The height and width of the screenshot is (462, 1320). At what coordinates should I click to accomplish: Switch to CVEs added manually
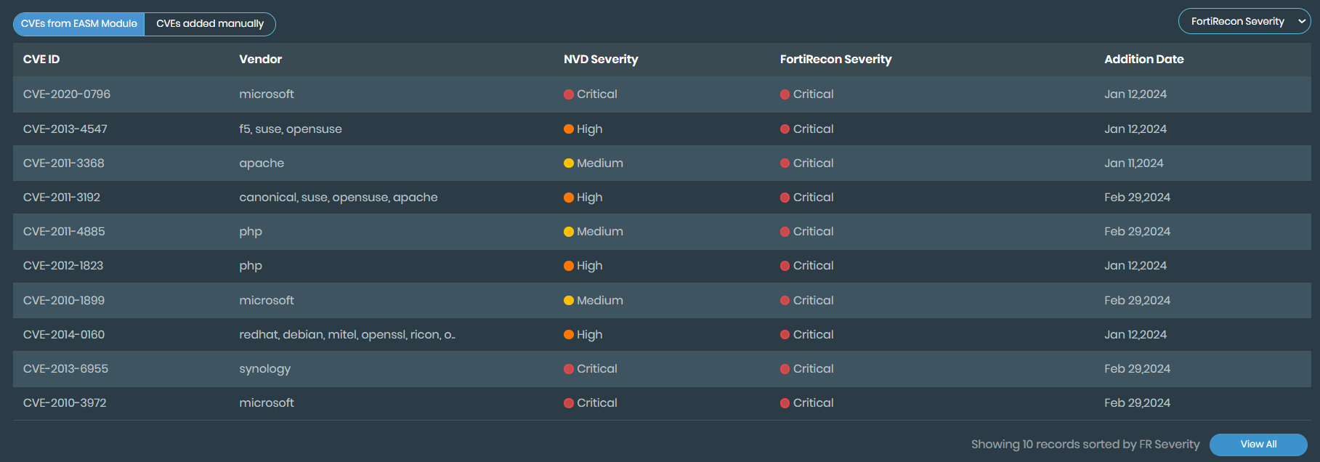[210, 24]
